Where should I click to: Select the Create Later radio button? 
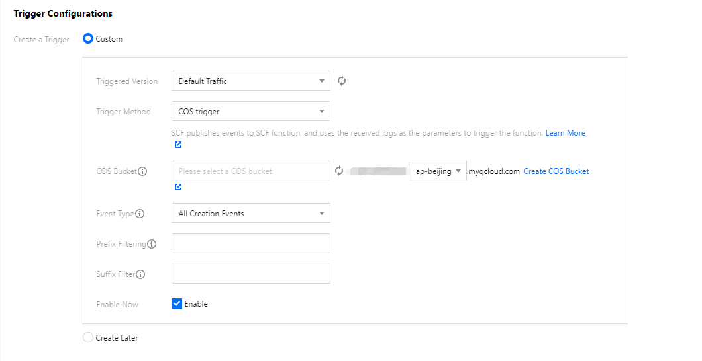[87, 338]
